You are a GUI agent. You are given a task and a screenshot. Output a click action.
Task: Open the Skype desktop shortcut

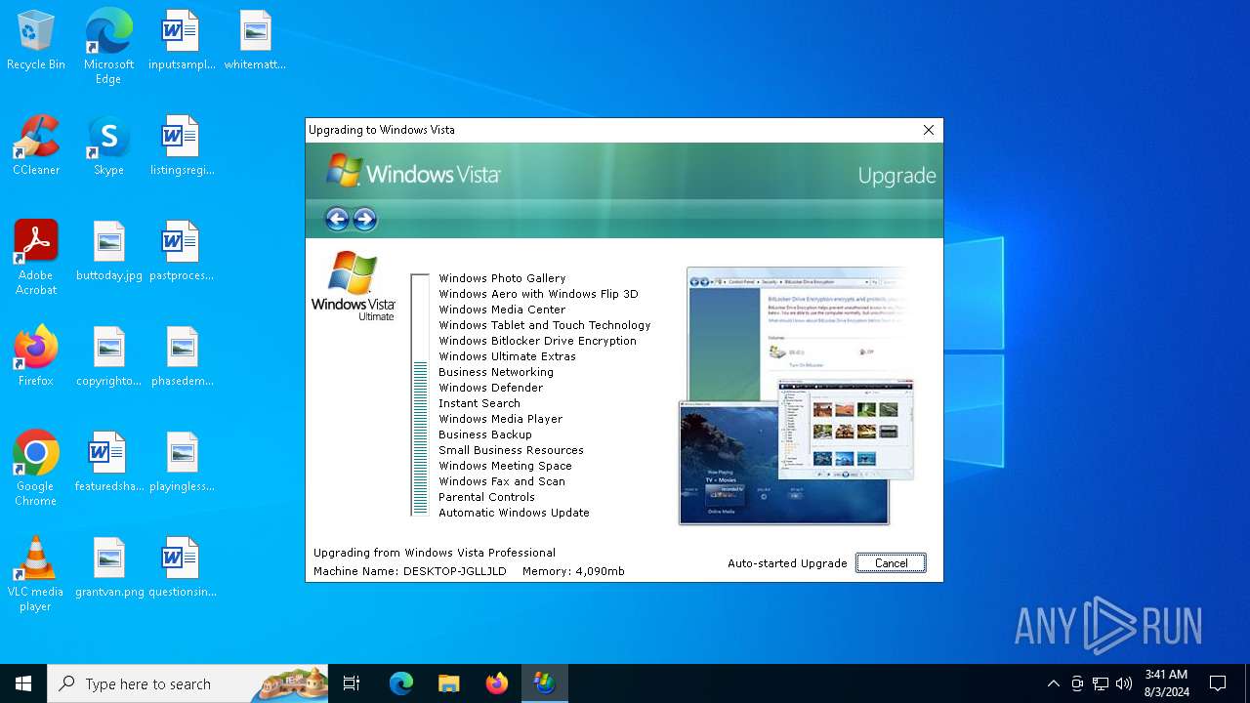coord(108,146)
